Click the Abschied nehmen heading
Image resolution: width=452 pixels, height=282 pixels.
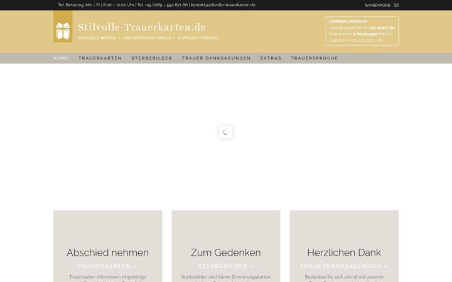[x=107, y=253]
